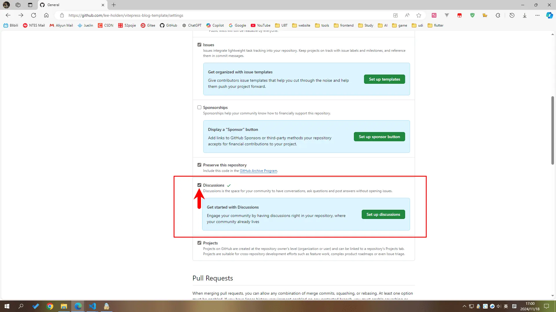Expand the tools bookmark folder

click(x=322, y=25)
